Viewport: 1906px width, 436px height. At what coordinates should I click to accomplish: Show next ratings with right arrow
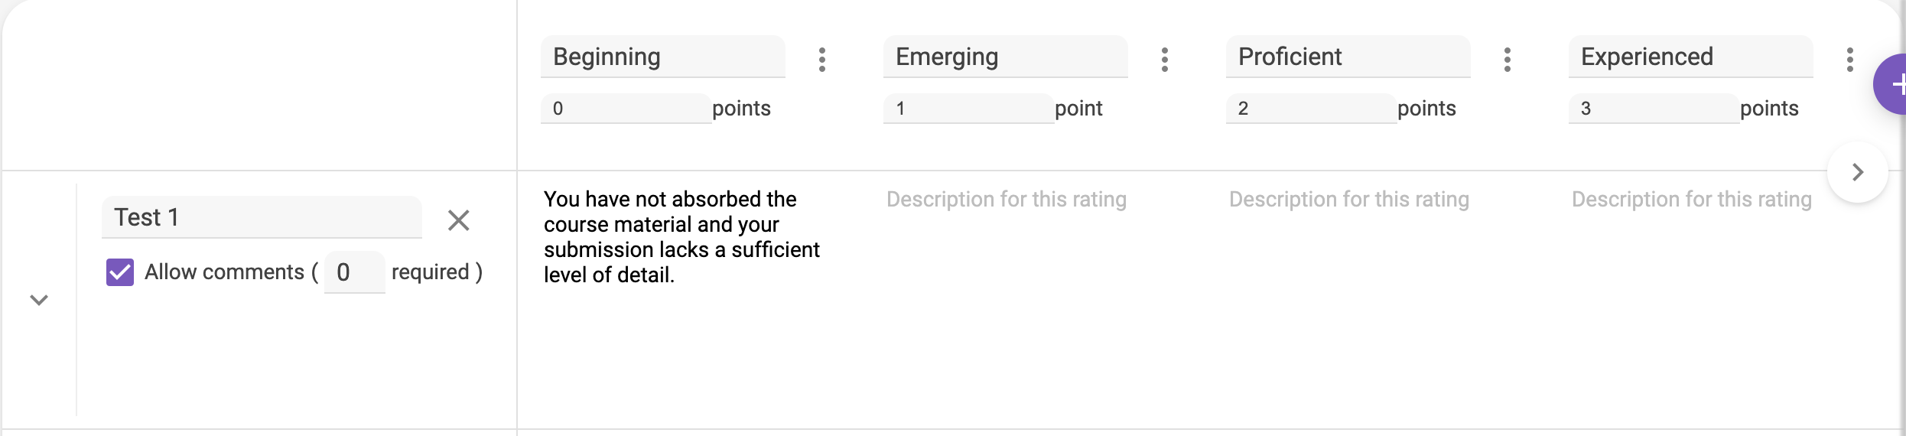tap(1857, 172)
